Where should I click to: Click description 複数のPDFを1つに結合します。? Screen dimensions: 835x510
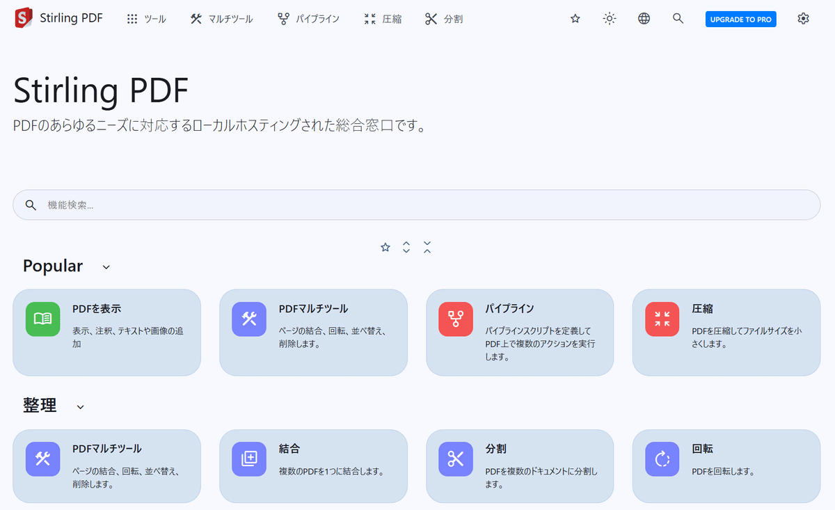pos(331,471)
